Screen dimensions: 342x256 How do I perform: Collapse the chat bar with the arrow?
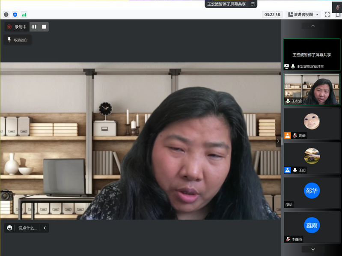(x=45, y=228)
